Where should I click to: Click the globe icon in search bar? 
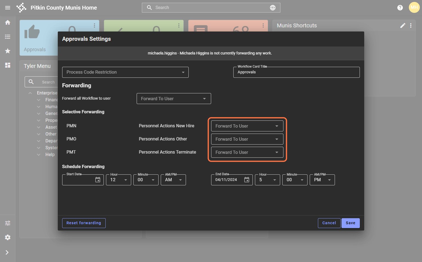click(x=273, y=8)
